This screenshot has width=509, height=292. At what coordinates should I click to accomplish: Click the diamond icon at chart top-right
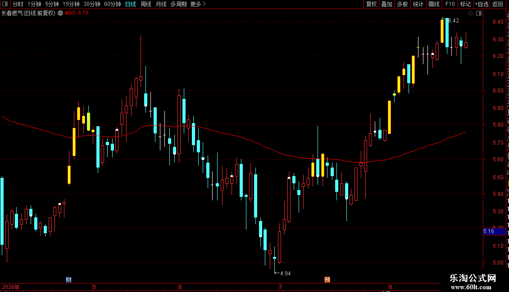470,13
